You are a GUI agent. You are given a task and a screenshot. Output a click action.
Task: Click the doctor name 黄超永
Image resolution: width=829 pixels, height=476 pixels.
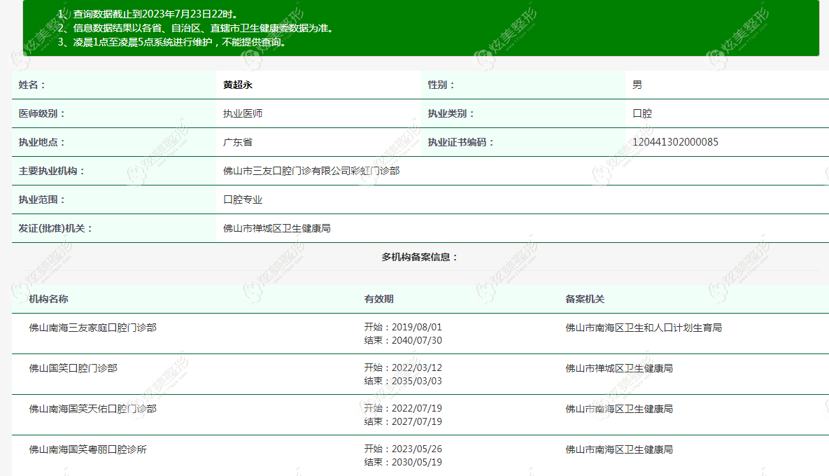tap(238, 85)
